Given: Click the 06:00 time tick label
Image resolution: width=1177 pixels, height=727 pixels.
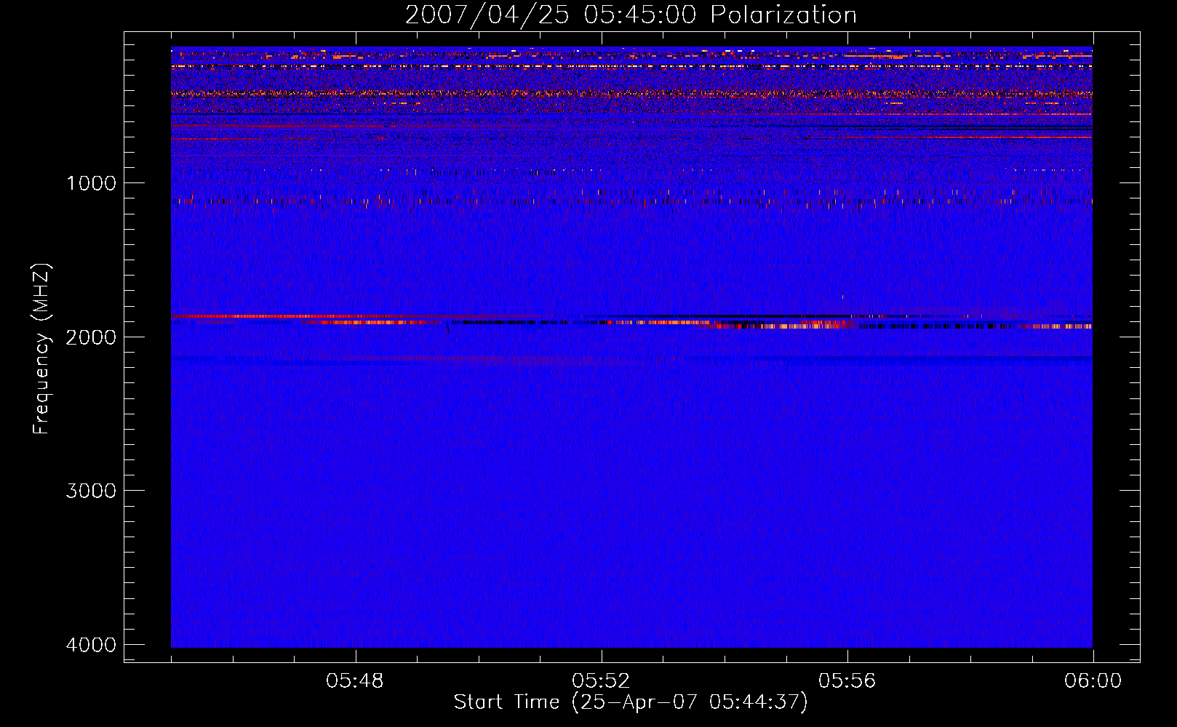Looking at the screenshot, I should 1093,681.
